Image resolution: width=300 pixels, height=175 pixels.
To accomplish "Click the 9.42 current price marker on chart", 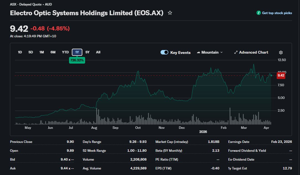I will tap(281, 75).
